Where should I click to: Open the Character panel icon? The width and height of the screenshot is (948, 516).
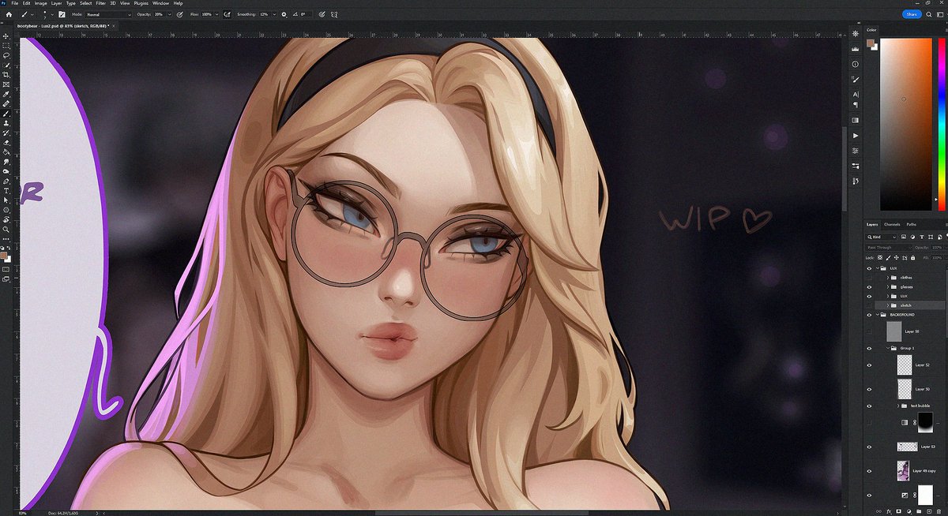856,95
